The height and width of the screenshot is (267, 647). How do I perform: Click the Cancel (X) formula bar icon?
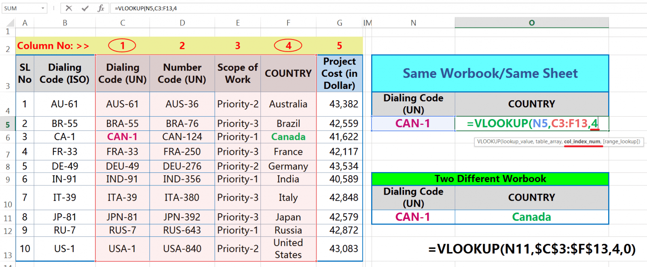(69, 8)
